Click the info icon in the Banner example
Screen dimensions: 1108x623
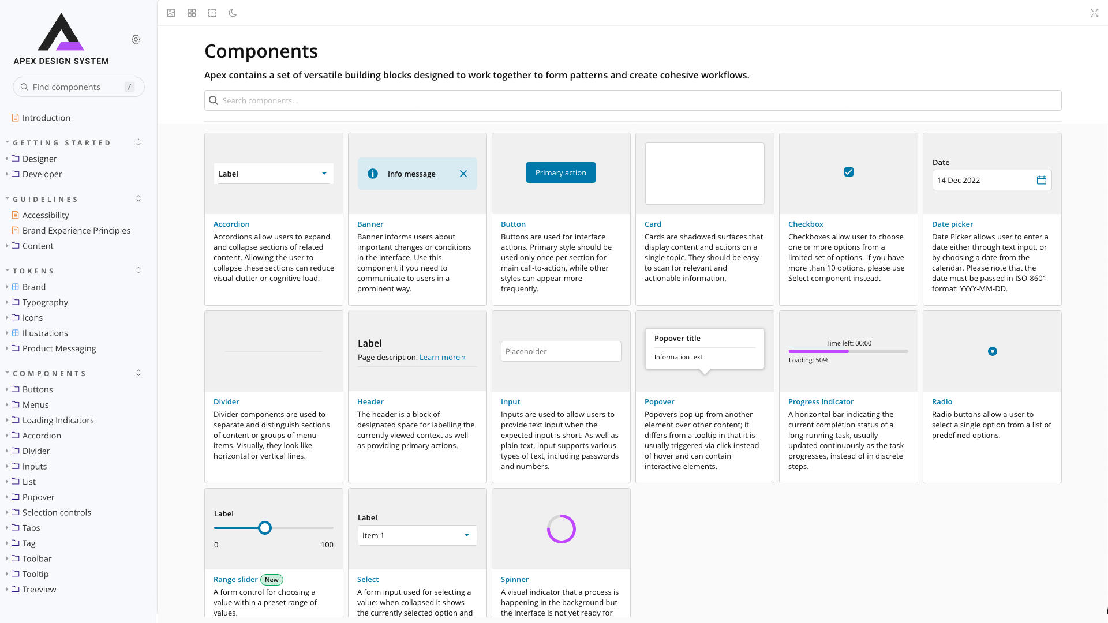[x=372, y=174]
